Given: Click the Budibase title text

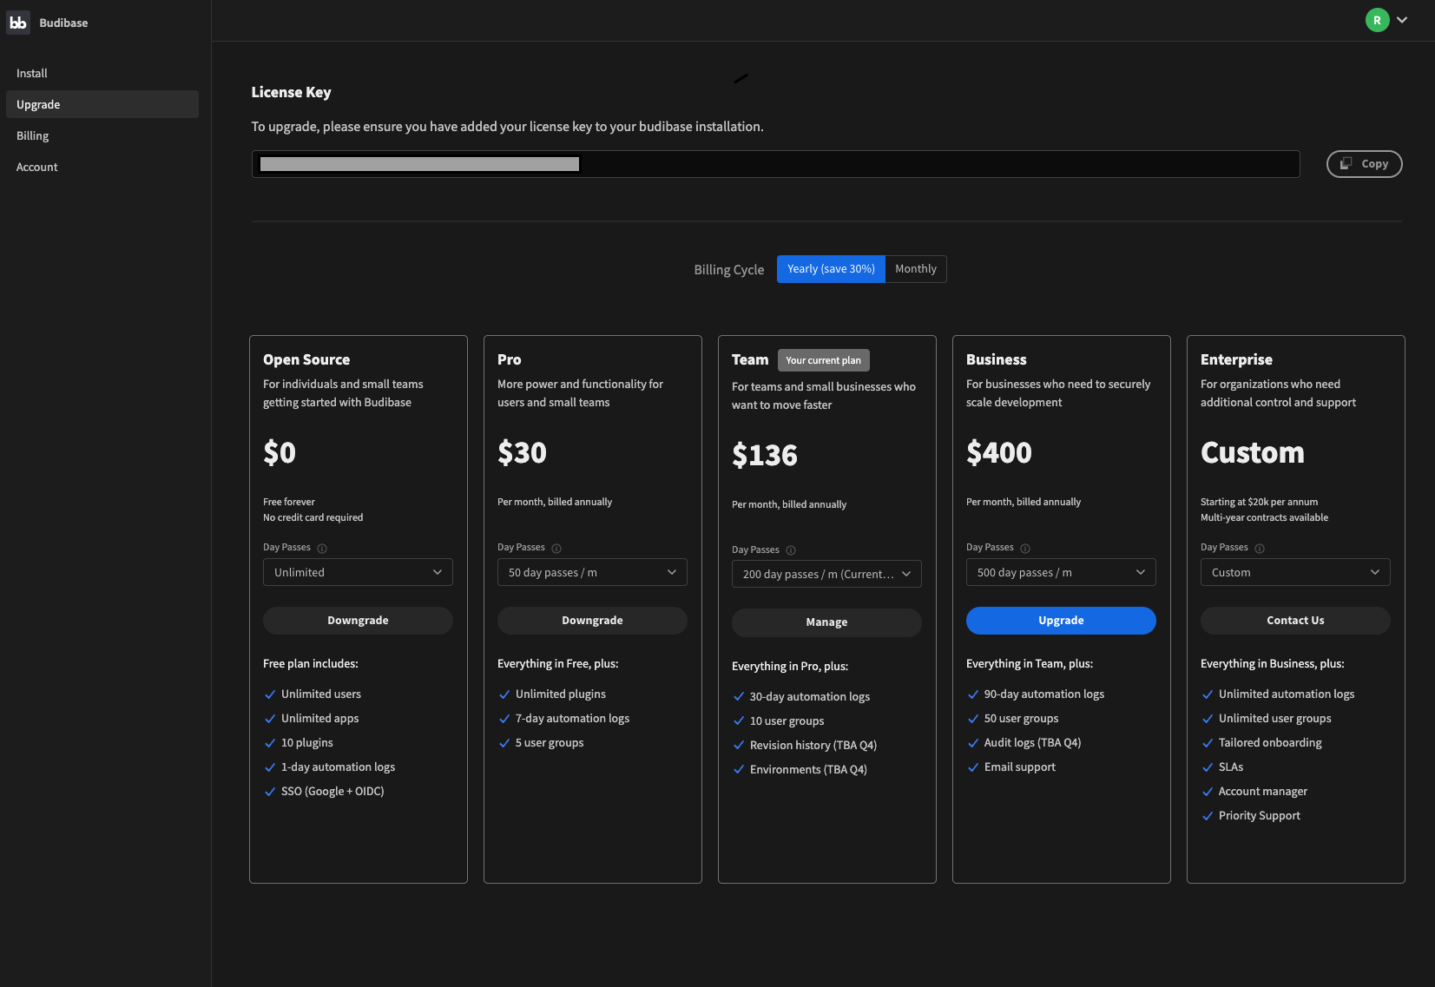Looking at the screenshot, I should (63, 23).
